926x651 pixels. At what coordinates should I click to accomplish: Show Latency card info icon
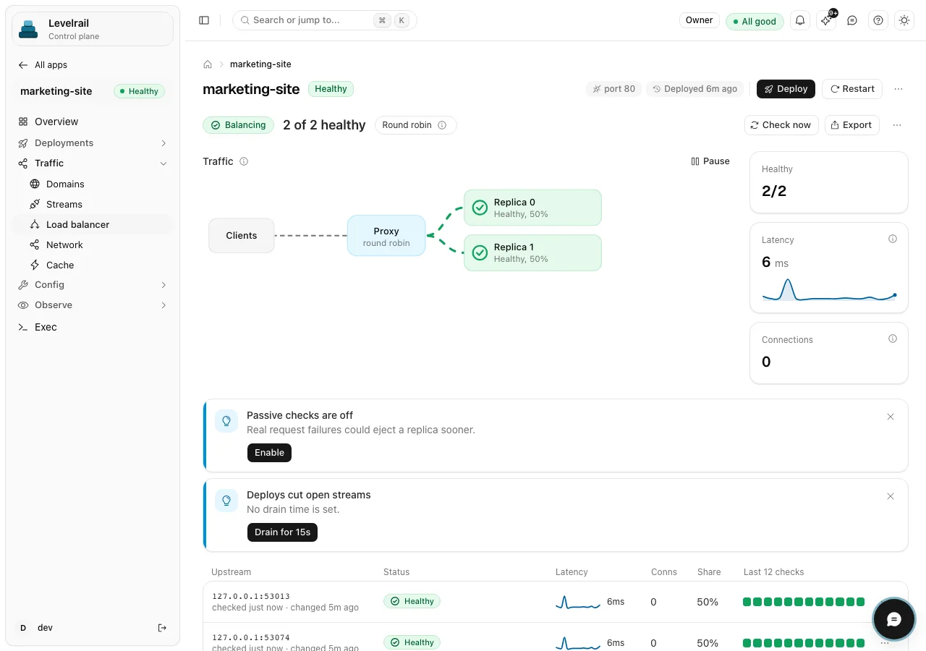tap(893, 239)
